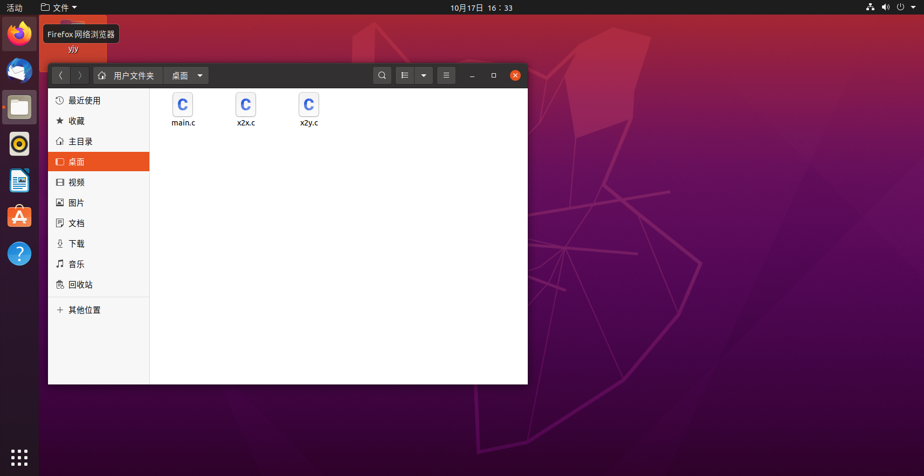Open 视频 folder in sidebar

click(x=99, y=182)
